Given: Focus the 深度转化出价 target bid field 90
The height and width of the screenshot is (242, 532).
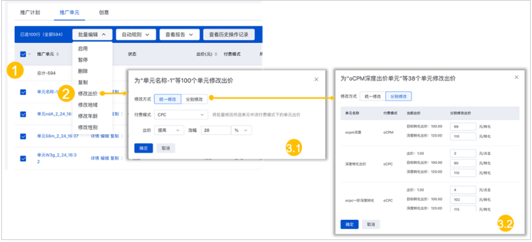Looking at the screenshot, I should 463,163.
